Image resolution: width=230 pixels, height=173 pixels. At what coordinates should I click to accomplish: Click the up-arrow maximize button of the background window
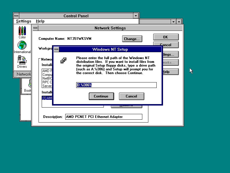point(179,22)
